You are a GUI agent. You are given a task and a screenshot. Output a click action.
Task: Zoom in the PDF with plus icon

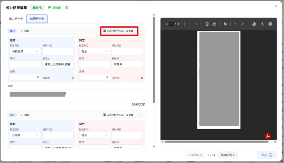pos(196,24)
